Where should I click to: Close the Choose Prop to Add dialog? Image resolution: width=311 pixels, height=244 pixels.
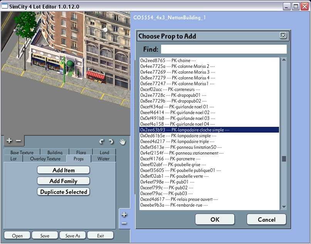(283, 35)
